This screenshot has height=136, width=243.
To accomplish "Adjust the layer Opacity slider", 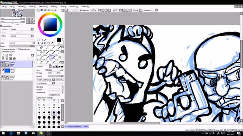I will tap(22, 46).
